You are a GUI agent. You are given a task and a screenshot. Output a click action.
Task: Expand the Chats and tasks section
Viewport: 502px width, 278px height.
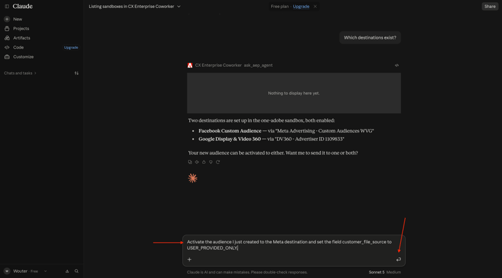point(20,73)
